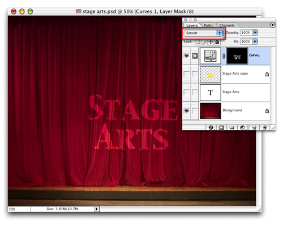283x225 pixels.
Task: Show the Stage Arts text layer
Action: 187,92
